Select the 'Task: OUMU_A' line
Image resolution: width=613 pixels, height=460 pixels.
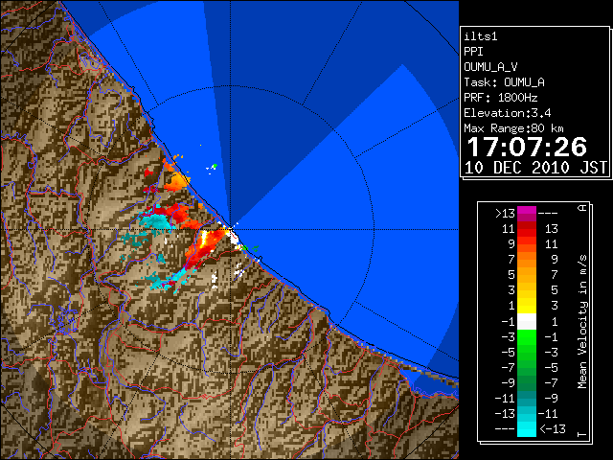505,82
